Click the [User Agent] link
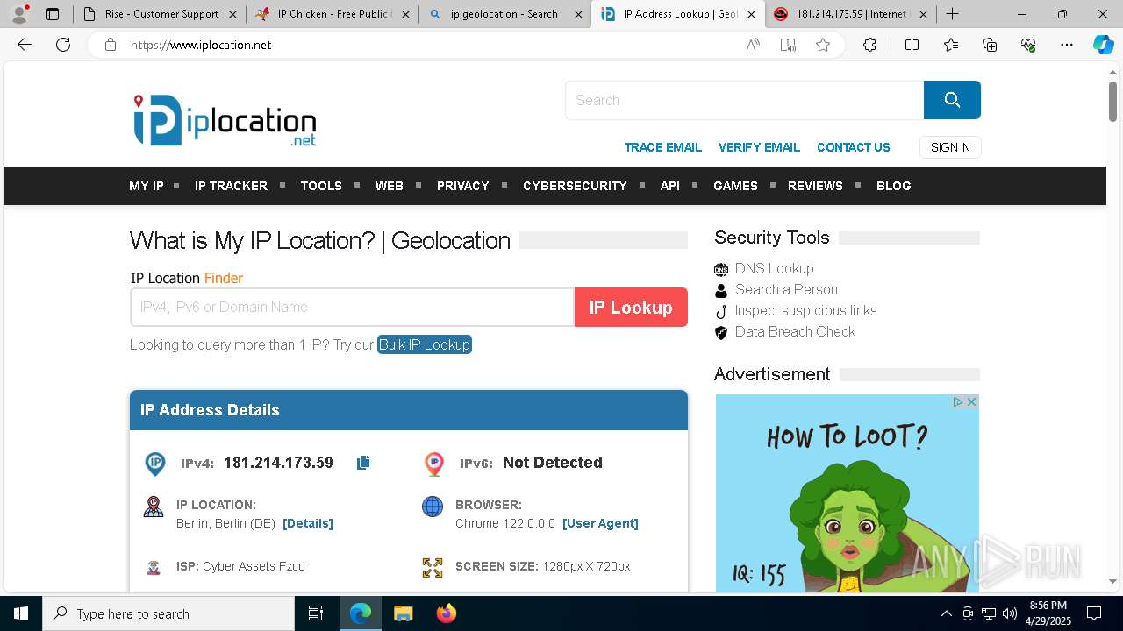The width and height of the screenshot is (1123, 631). coord(600,523)
